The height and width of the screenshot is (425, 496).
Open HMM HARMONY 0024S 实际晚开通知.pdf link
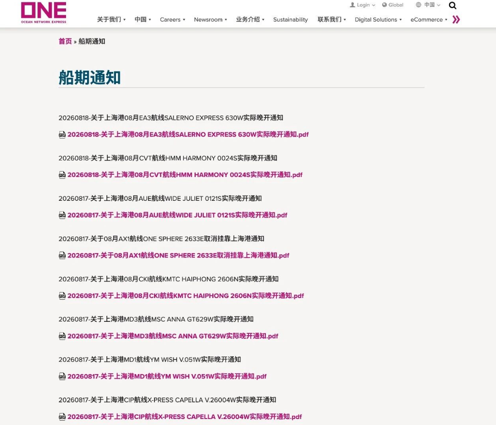coord(185,175)
